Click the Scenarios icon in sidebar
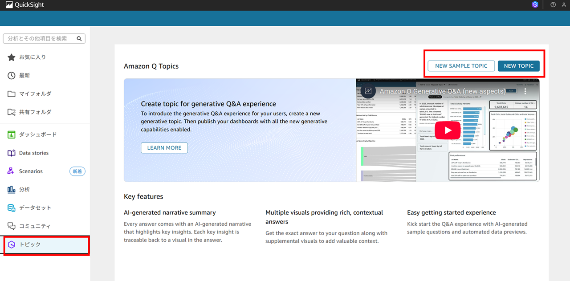Image resolution: width=570 pixels, height=281 pixels. point(12,171)
